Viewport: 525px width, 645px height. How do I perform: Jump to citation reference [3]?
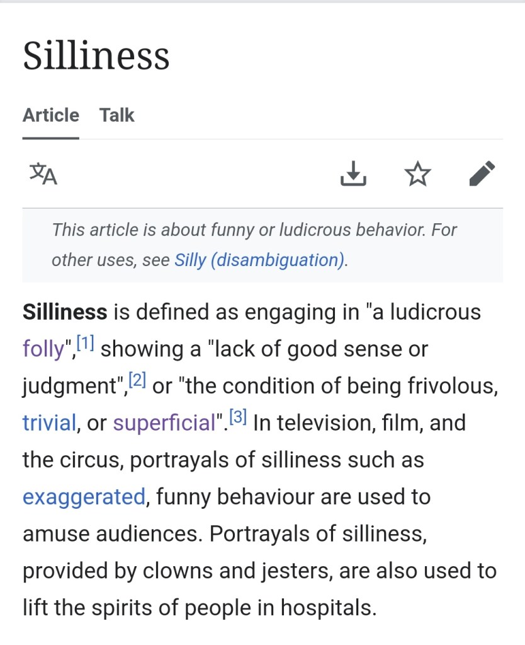pos(238,417)
